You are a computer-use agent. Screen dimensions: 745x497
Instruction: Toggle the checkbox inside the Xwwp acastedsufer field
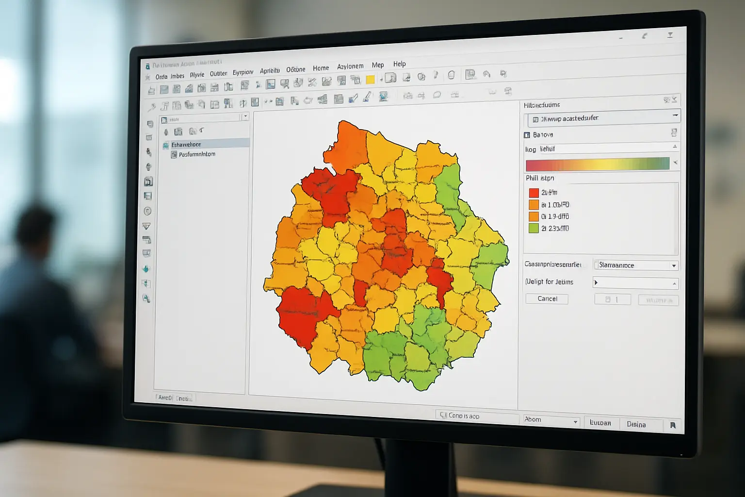coord(535,119)
